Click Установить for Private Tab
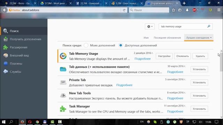This screenshot has width=223, height=125. (199, 83)
